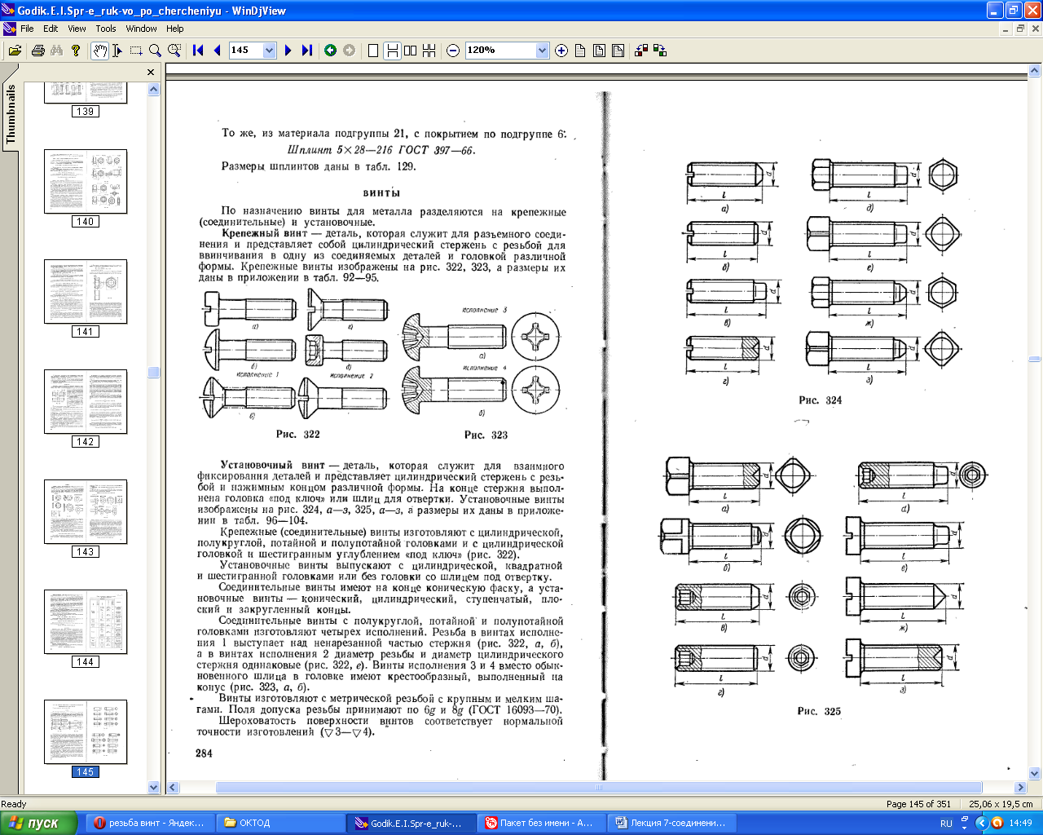Select page 141 thumbnail

pos(86,292)
